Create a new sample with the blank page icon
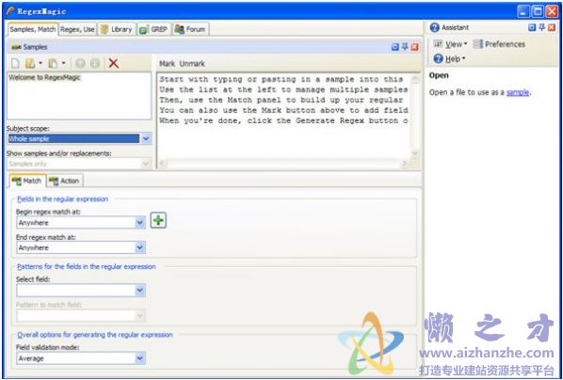 (x=15, y=64)
